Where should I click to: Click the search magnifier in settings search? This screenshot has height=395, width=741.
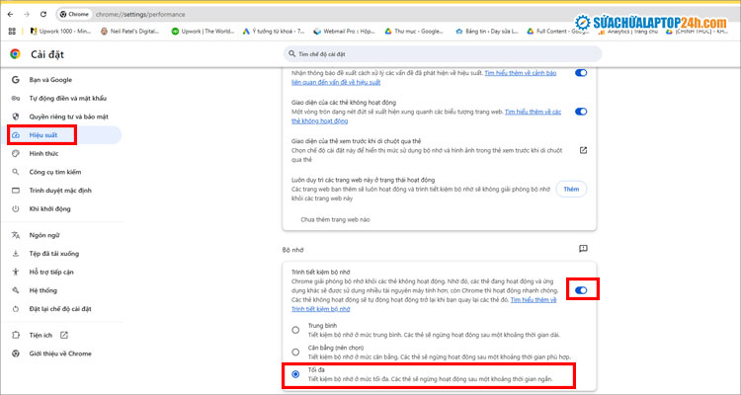(x=286, y=53)
